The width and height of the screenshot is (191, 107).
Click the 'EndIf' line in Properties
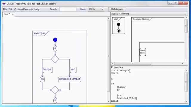click(x=115, y=101)
